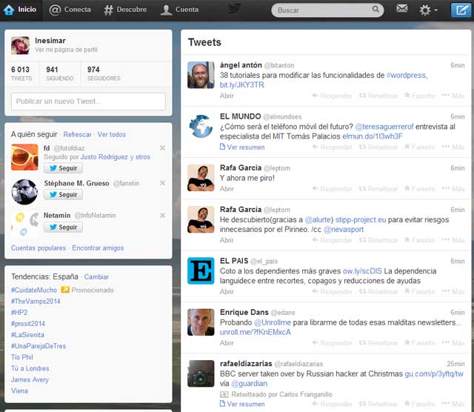Open the #CuidateMucho promoted trend

click(34, 290)
